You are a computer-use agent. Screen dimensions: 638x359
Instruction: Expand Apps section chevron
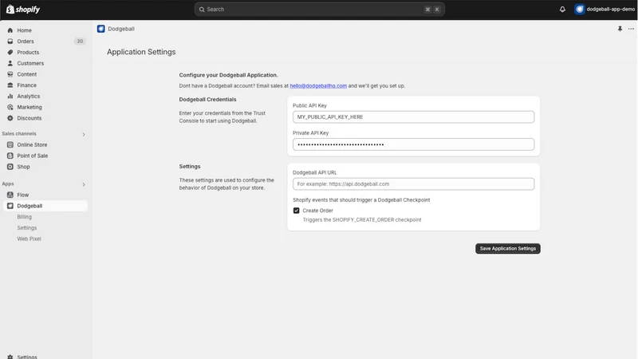pyautogui.click(x=84, y=184)
